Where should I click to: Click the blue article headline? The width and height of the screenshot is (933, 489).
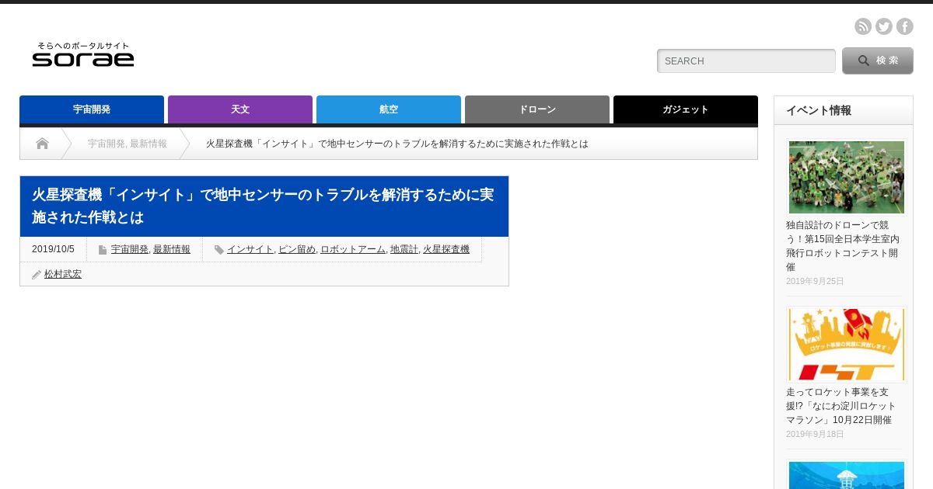[x=264, y=206]
